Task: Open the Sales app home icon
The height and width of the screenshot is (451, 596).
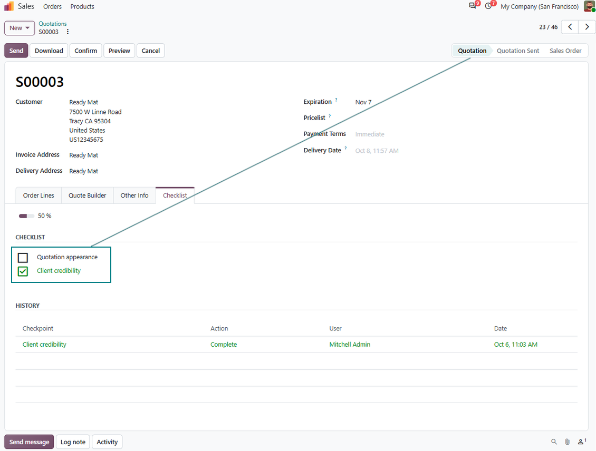Action: pyautogui.click(x=9, y=6)
